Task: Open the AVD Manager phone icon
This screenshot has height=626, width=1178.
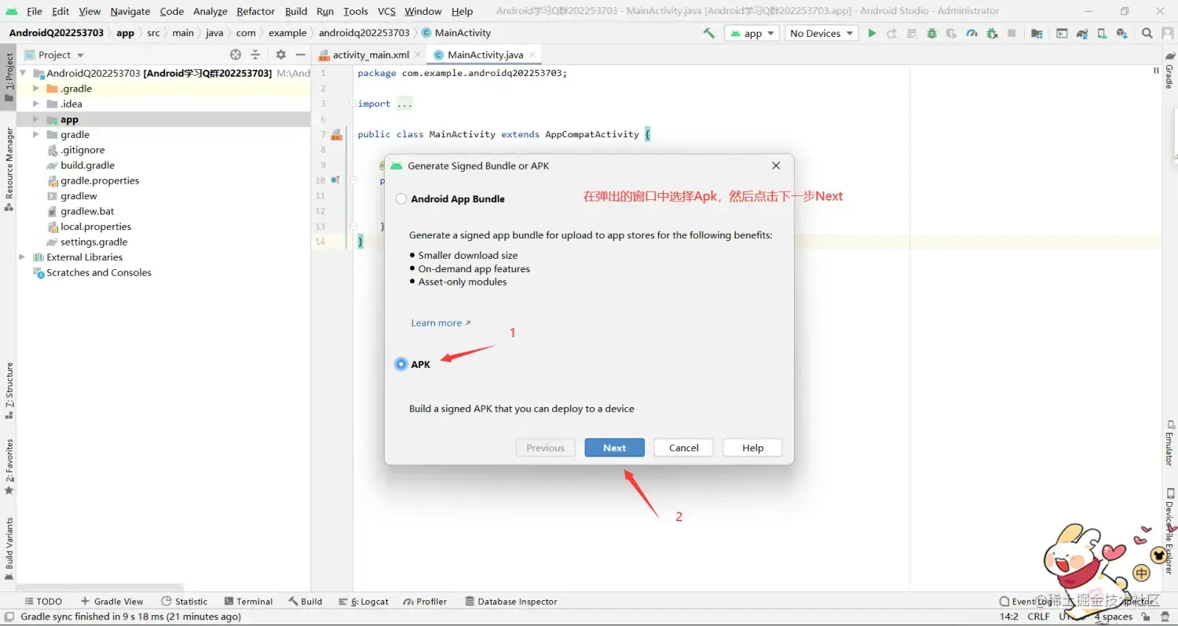Action: 1102,33
